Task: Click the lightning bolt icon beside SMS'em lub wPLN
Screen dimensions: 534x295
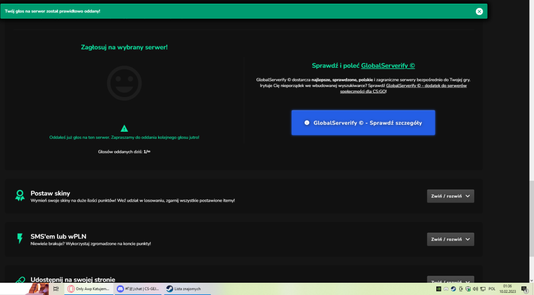Action: coord(20,238)
